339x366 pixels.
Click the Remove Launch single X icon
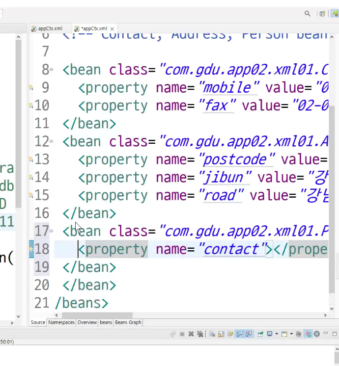point(191,334)
